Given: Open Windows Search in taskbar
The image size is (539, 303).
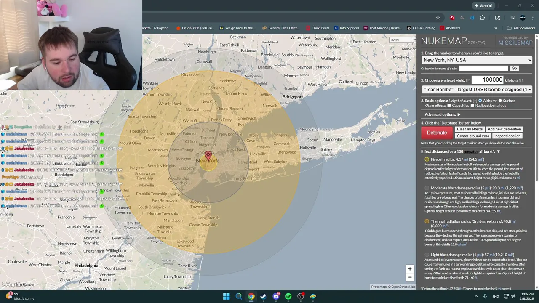Looking at the screenshot, I should point(239,296).
